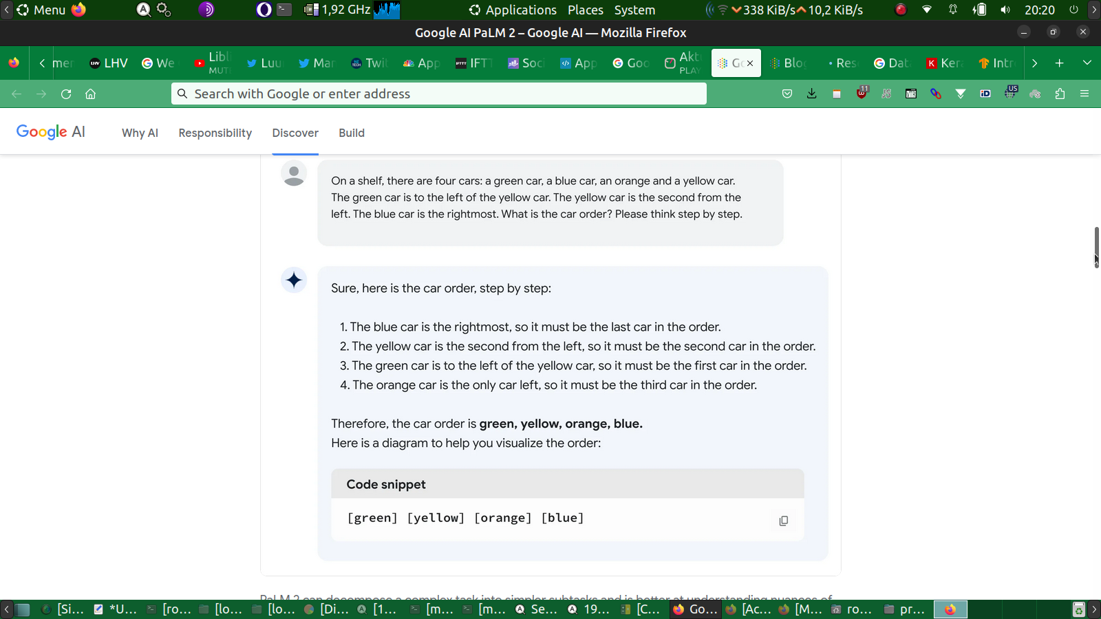Click the notification bell icon

pyautogui.click(x=953, y=10)
